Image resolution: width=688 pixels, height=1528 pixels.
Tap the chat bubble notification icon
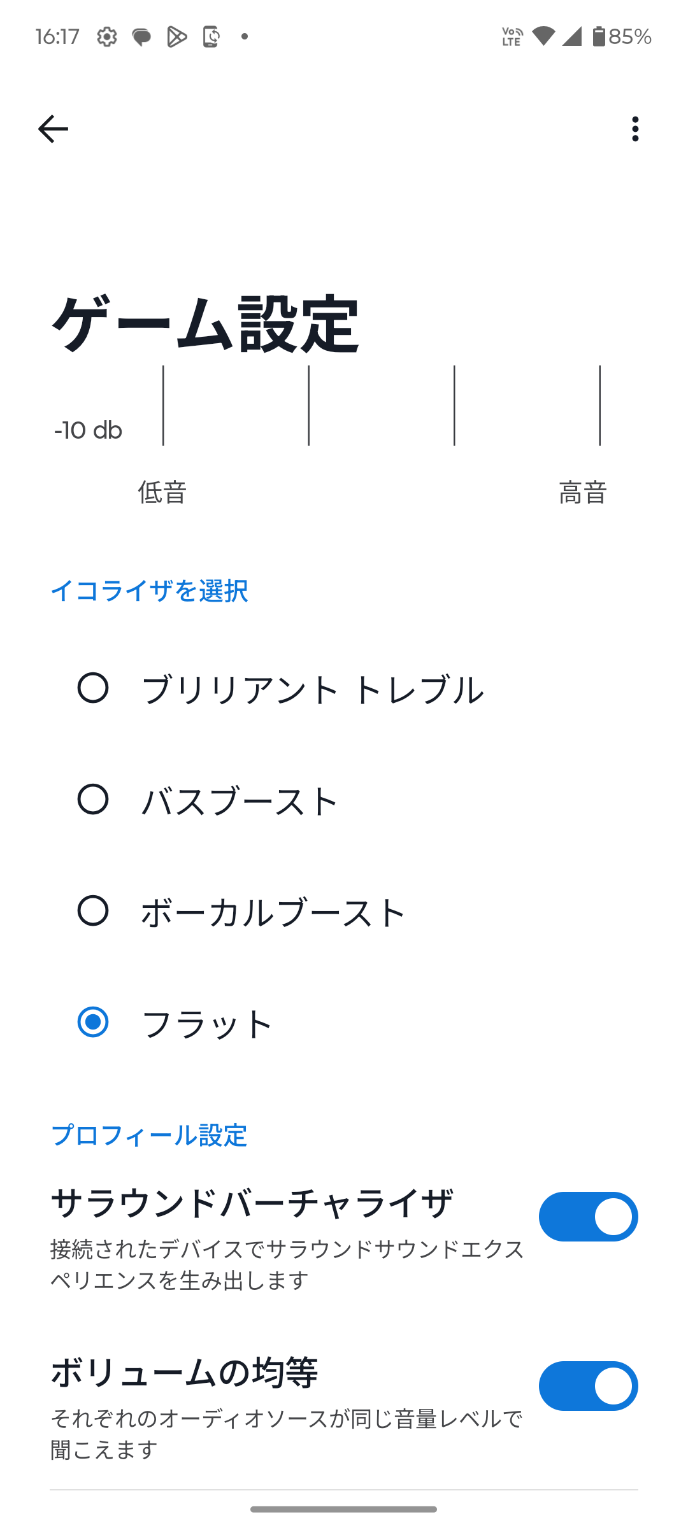click(x=141, y=37)
